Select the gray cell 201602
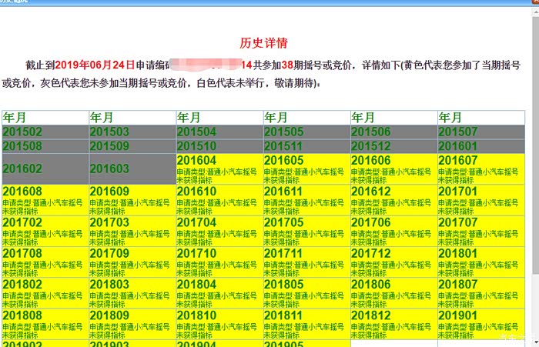The width and height of the screenshot is (539, 347). tap(45, 169)
